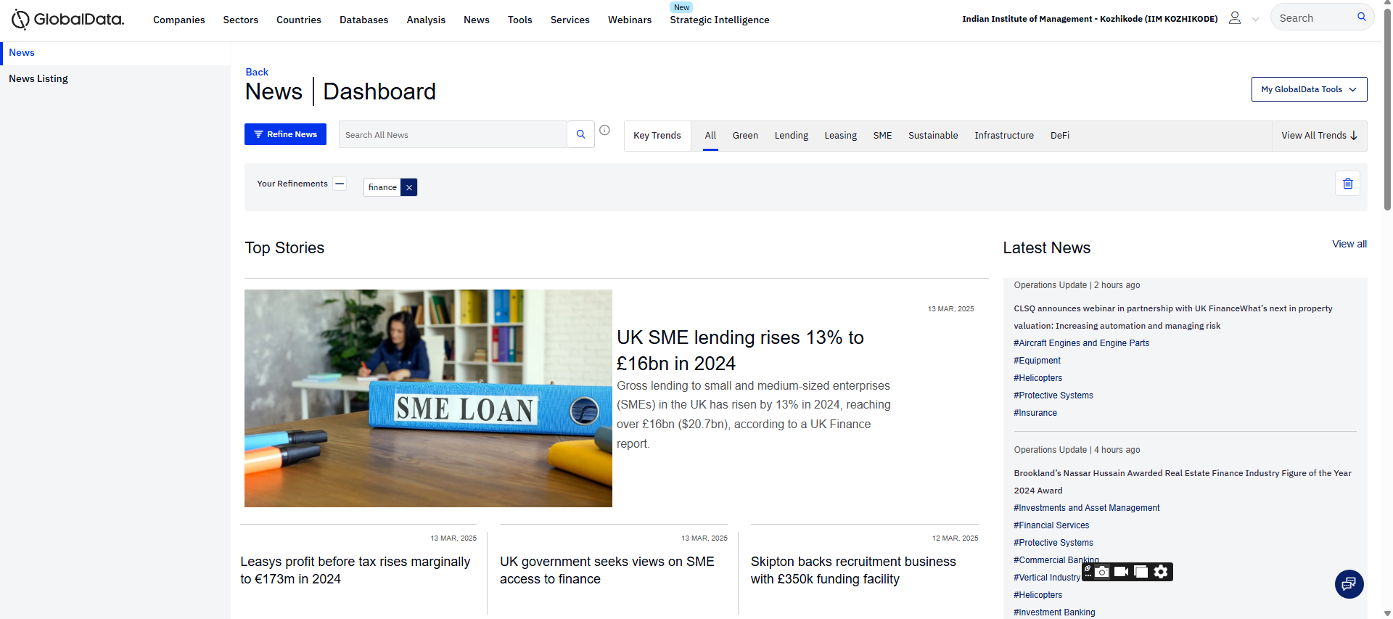Open the user account profile icon
This screenshot has width=1393, height=619.
click(x=1234, y=18)
